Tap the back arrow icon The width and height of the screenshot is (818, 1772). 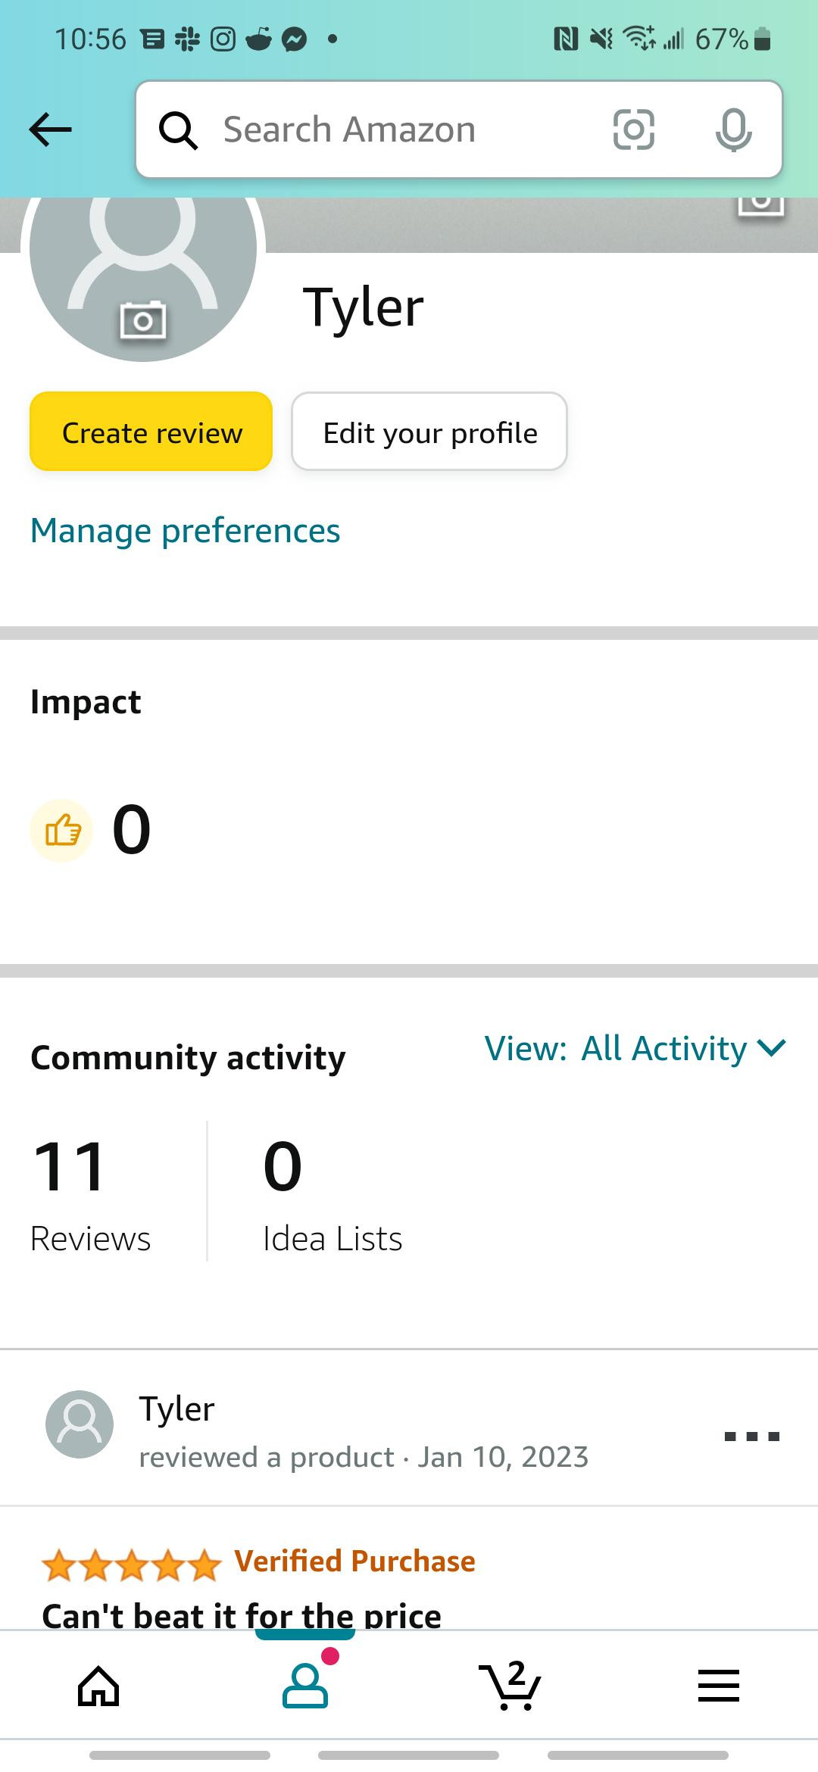[50, 129]
